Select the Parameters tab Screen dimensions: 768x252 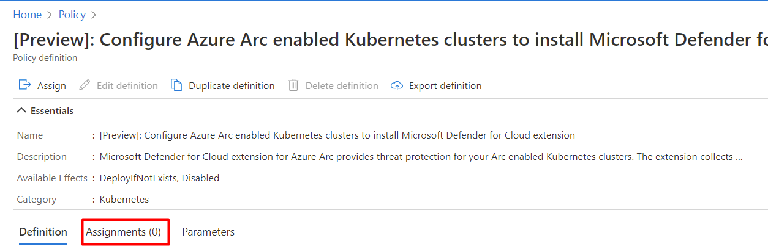(x=208, y=232)
